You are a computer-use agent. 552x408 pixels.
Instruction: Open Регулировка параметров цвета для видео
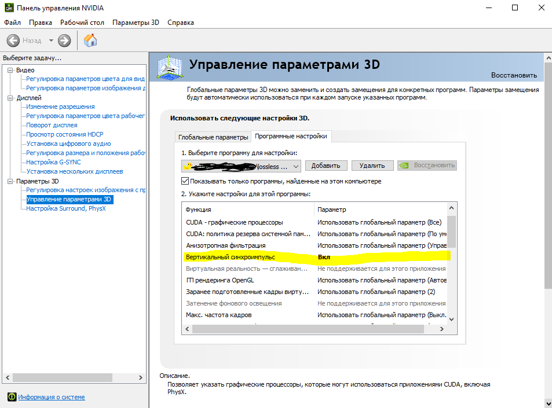tap(86, 79)
